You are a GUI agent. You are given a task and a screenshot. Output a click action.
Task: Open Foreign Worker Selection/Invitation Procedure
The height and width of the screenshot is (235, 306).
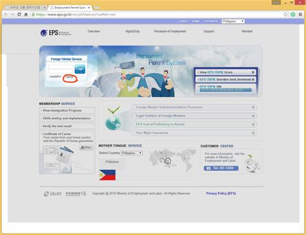194,107
